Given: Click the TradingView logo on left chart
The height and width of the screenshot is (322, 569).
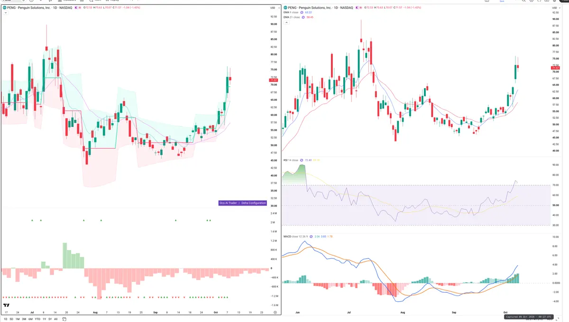Looking at the screenshot, I should coord(6,305).
